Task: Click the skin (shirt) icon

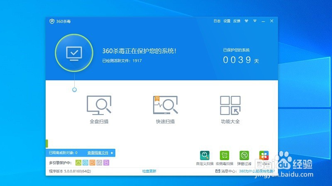Action: (x=246, y=21)
